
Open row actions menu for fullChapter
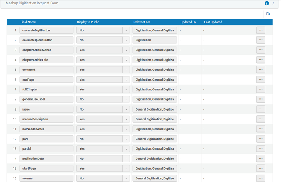(x=261, y=89)
